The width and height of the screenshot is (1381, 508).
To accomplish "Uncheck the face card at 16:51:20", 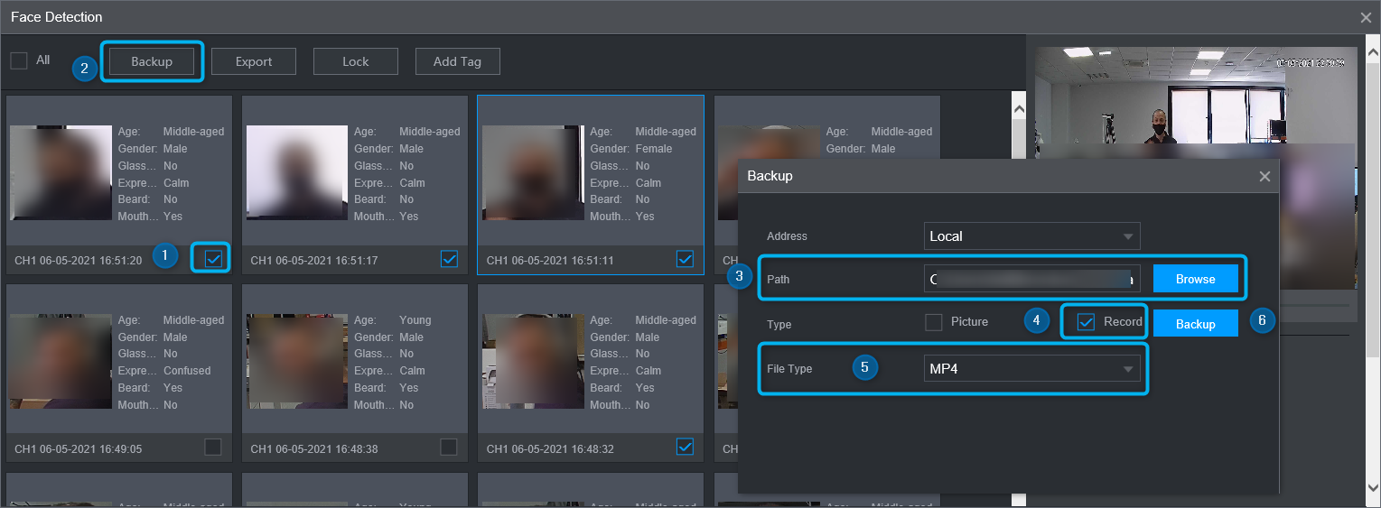I will 213,259.
